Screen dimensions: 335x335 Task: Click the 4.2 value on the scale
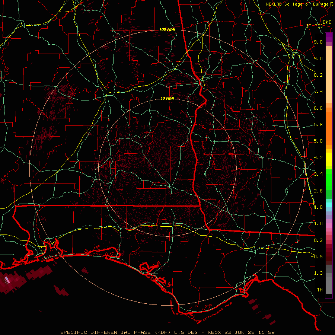[318, 158]
